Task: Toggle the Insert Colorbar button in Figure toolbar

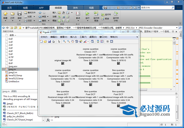Action: click(x=98, y=41)
